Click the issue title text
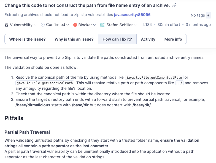Image resolution: width=216 pixels, height=163 pixels. (87, 5)
